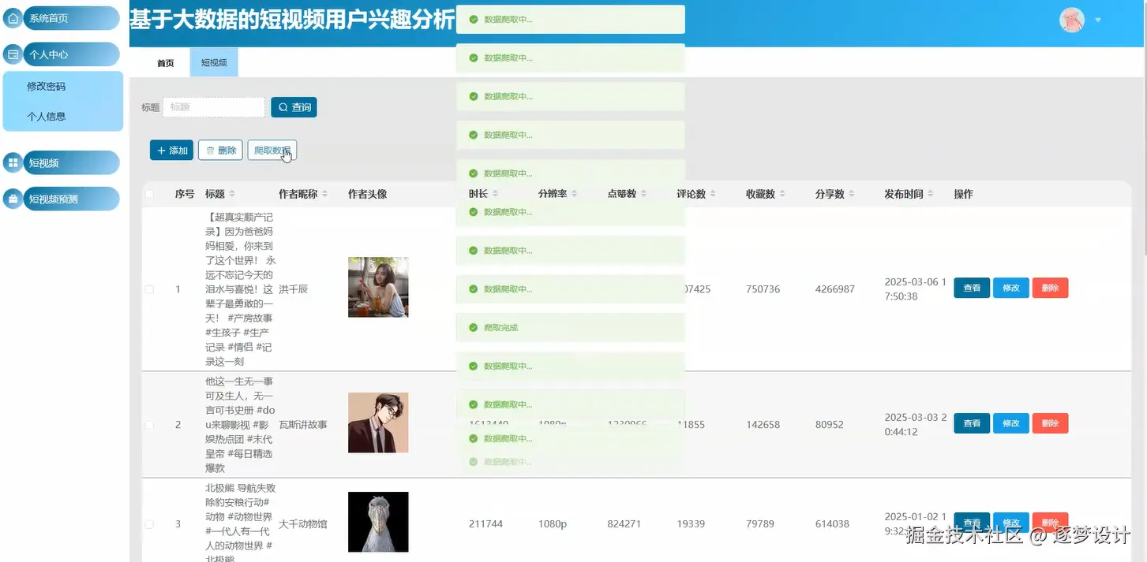Click the 大千动物馆 author name cell
The image size is (1147, 562).
point(303,524)
